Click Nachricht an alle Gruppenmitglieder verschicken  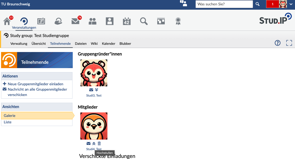[x=37, y=92]
